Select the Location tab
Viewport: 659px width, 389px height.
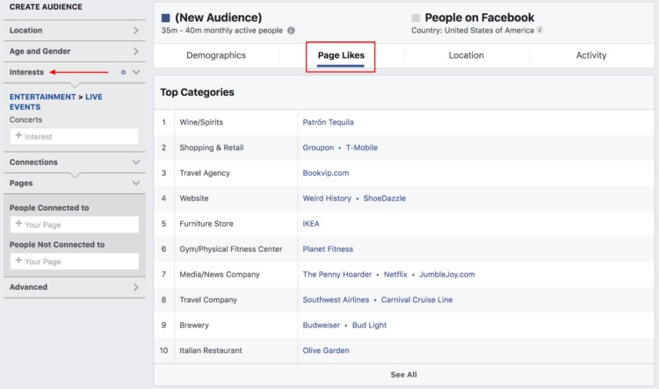pyautogui.click(x=466, y=55)
